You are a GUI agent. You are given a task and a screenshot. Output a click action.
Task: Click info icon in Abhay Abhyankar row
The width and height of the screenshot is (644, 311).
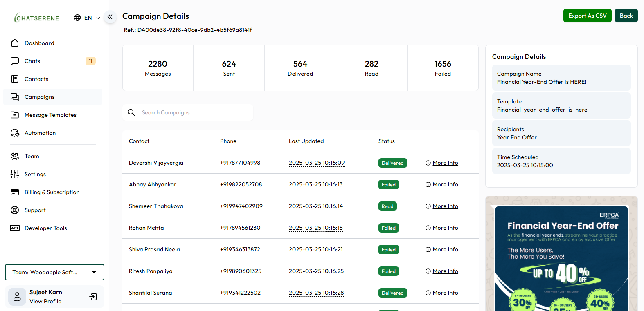tap(428, 184)
